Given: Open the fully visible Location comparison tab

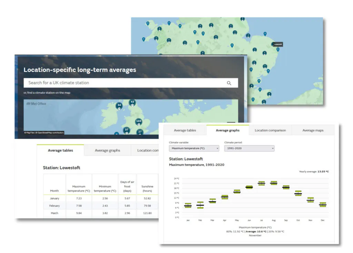Looking at the screenshot, I should click(270, 130).
